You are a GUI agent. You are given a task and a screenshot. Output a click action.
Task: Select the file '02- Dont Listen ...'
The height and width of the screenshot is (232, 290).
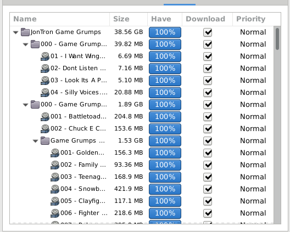point(78,68)
